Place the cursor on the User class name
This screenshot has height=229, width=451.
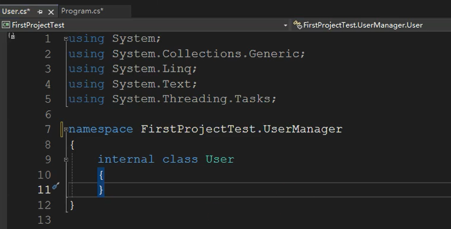(220, 159)
